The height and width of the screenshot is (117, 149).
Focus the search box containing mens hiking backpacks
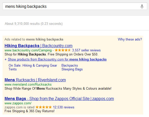coord(75,6)
